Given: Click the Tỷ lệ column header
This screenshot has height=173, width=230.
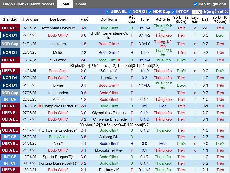Looking at the screenshot, I should 145,19.
